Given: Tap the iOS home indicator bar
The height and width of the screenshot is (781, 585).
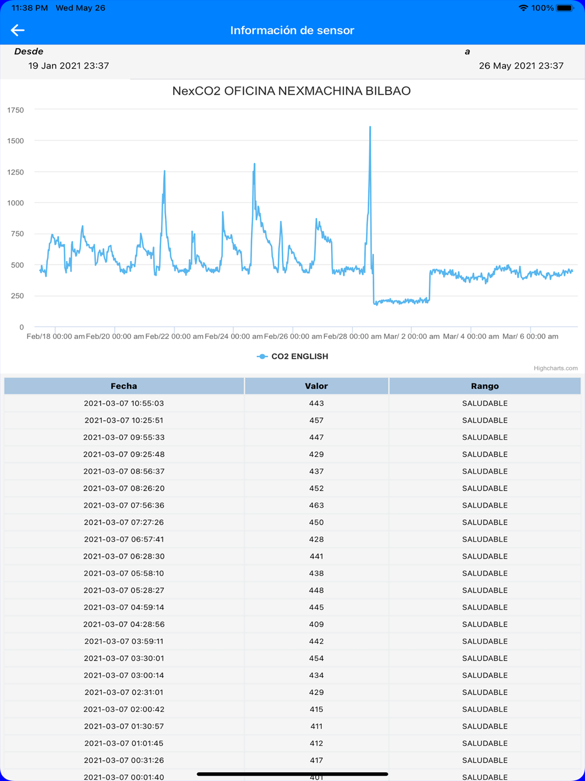Looking at the screenshot, I should pyautogui.click(x=292, y=774).
